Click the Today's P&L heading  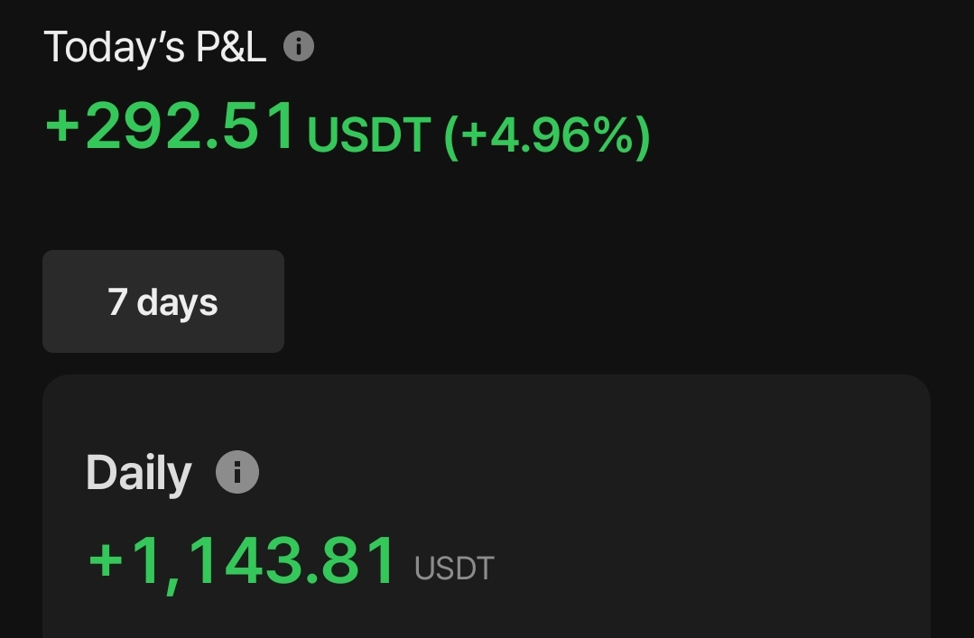(x=155, y=47)
